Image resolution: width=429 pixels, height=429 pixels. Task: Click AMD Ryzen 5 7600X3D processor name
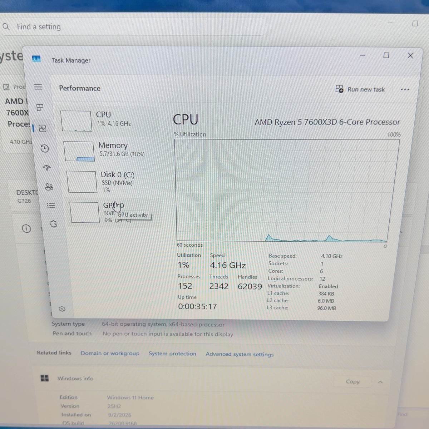pyautogui.click(x=327, y=122)
